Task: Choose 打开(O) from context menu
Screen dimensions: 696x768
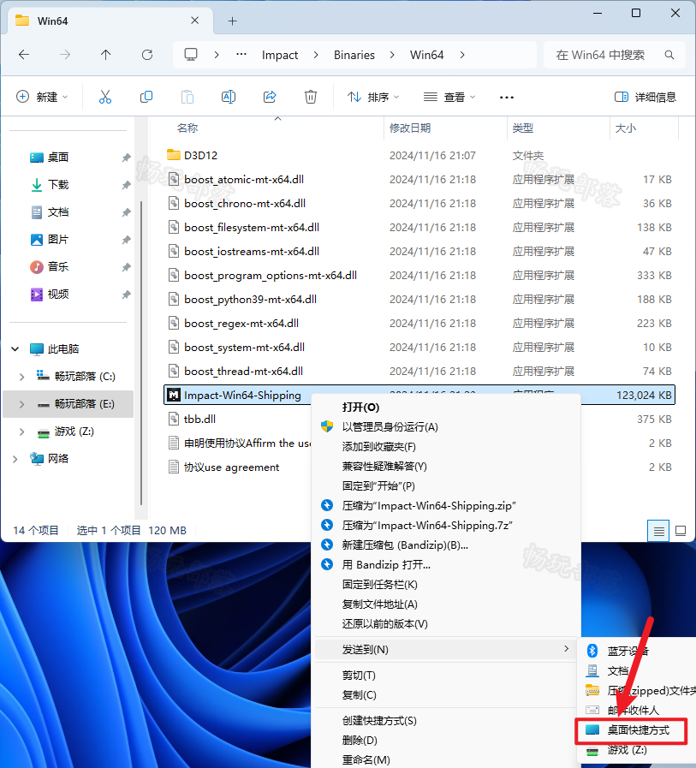Action: (x=446, y=408)
